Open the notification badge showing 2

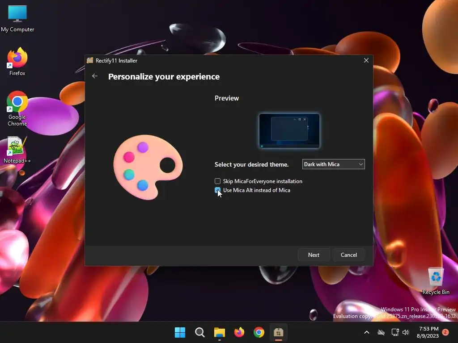(445, 332)
